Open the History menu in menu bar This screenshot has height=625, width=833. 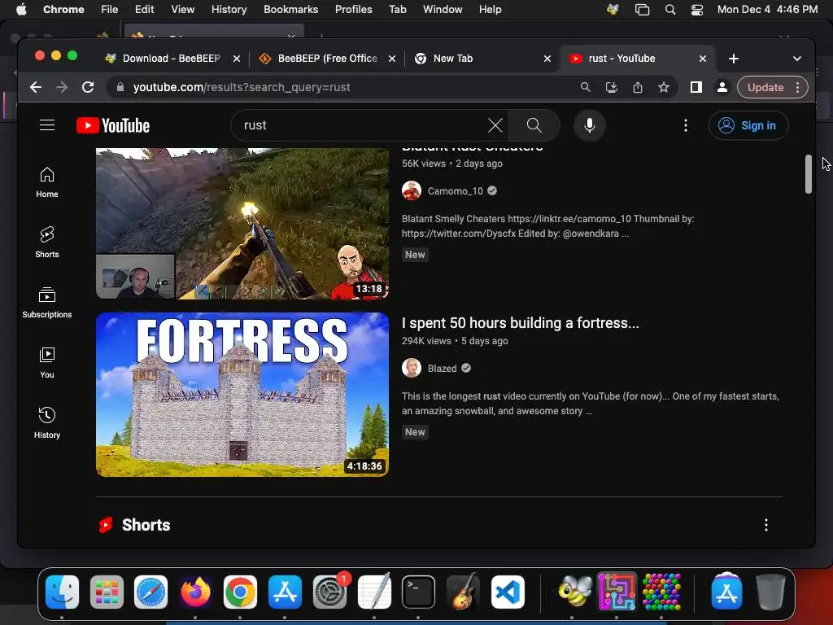(x=229, y=9)
